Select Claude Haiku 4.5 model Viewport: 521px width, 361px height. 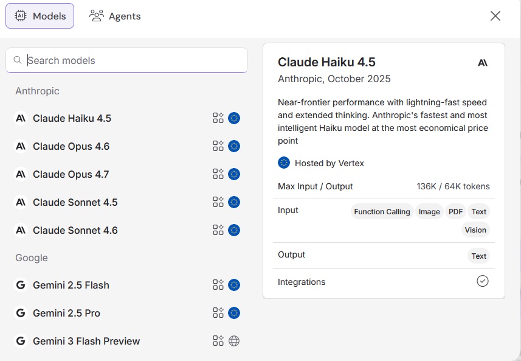point(126,118)
